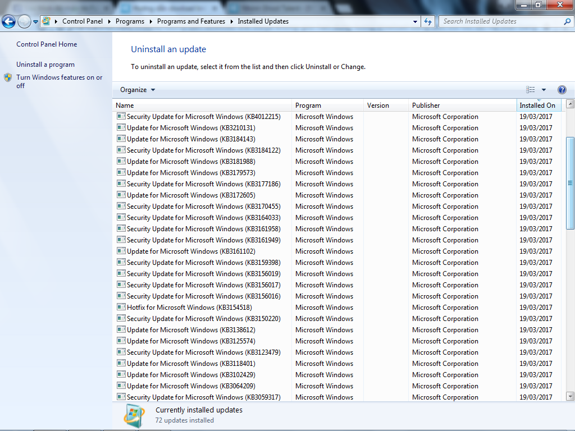Viewport: 575px width, 431px height.
Task: Click Control Panel breadcrumb
Action: coord(83,21)
